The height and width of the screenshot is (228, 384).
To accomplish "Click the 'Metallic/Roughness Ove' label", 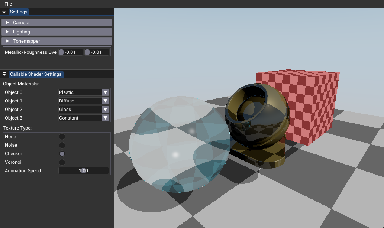I will [x=30, y=52].
